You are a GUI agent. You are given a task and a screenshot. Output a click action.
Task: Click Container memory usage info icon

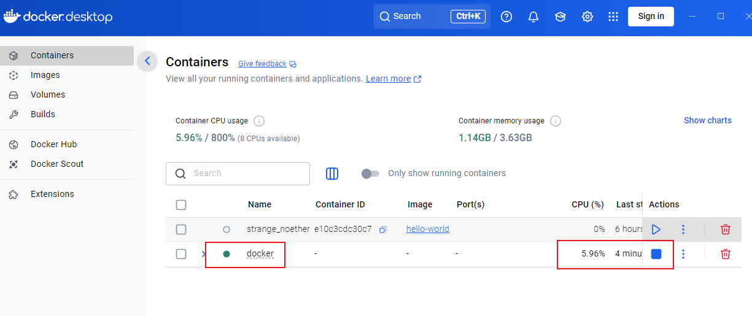click(x=556, y=121)
